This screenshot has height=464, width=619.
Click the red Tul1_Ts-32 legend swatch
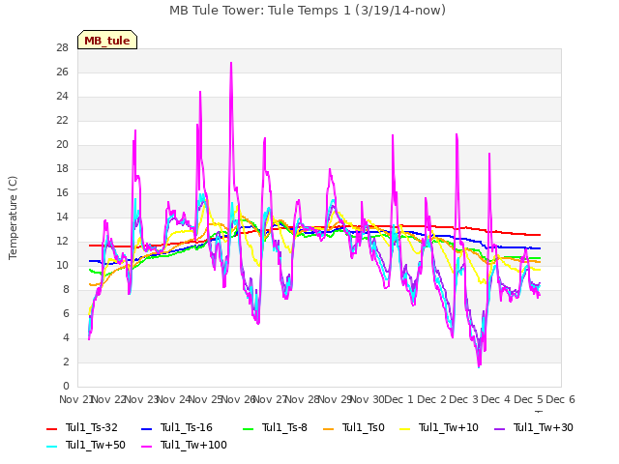pos(51,429)
